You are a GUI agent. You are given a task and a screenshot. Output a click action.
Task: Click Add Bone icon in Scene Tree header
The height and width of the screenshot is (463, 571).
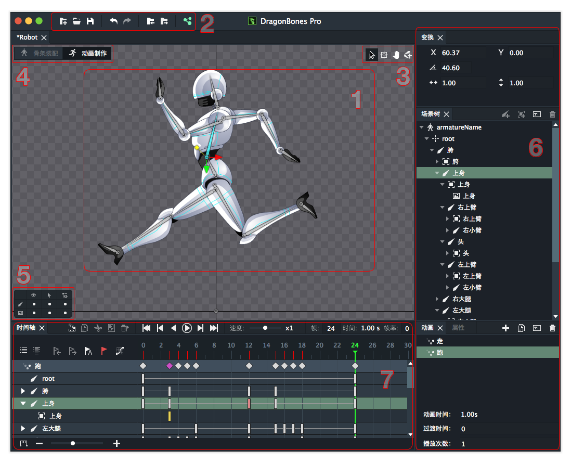(505, 114)
